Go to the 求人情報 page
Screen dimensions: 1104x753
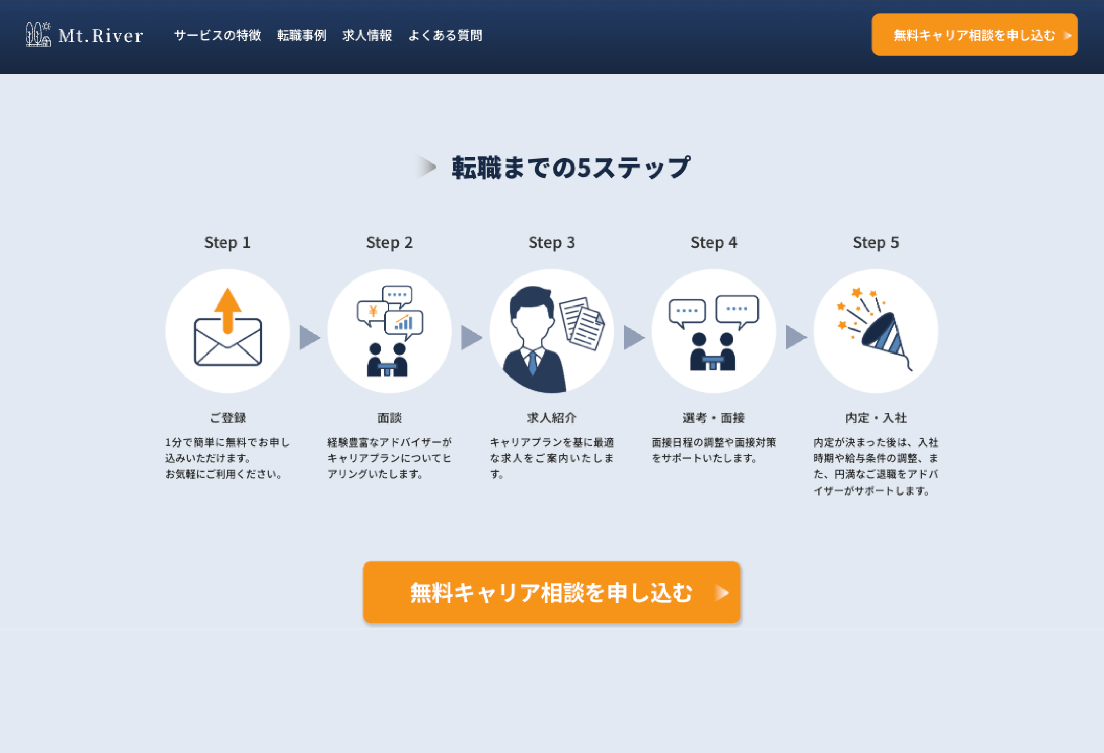(x=367, y=35)
